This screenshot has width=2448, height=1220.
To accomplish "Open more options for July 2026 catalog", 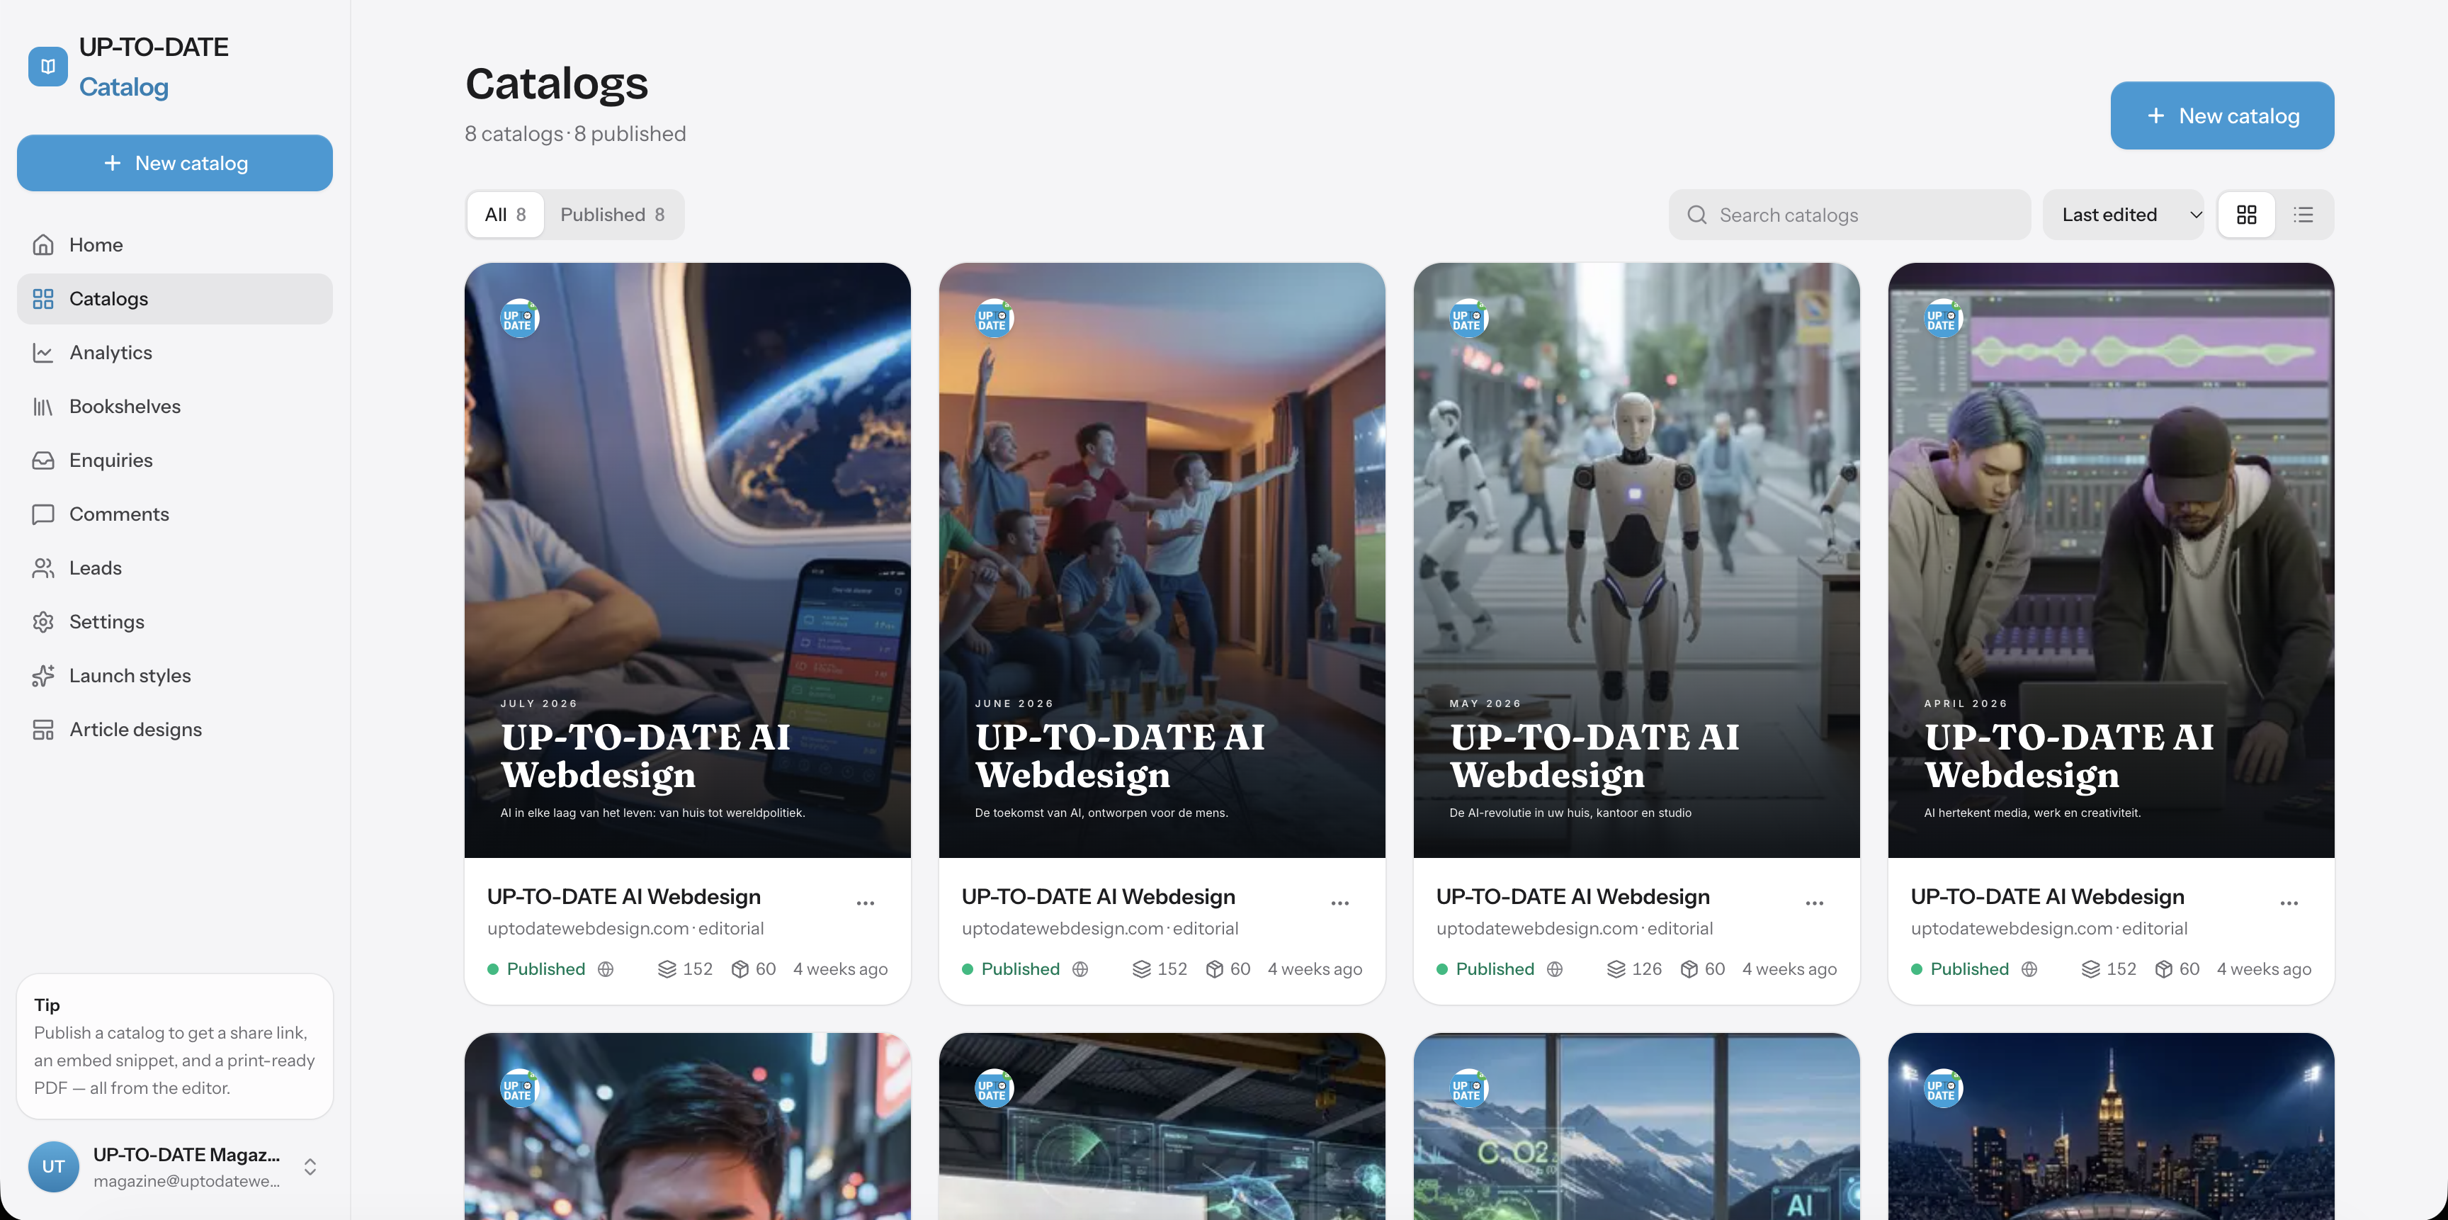I will [865, 903].
